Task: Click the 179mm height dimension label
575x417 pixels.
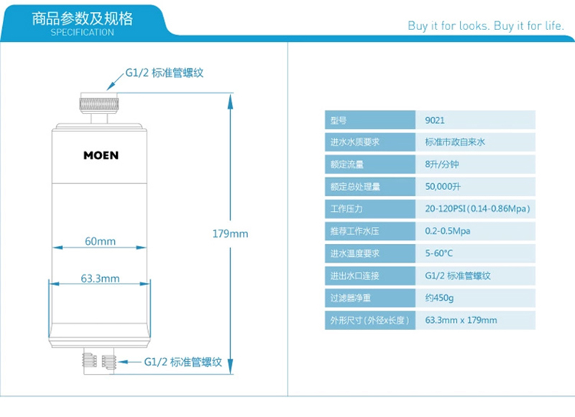Action: click(x=230, y=233)
